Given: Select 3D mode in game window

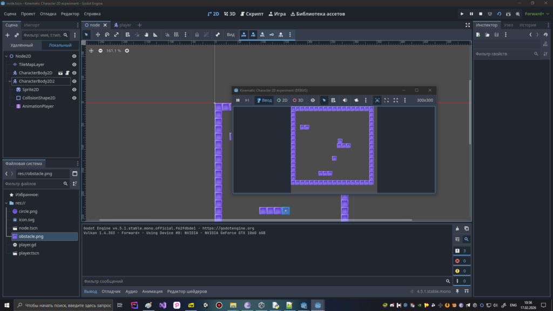Looking at the screenshot, I should coord(298,100).
